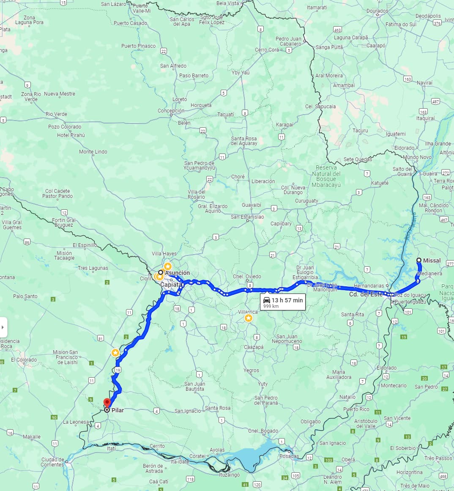Click the saved star marker near Villarrica
The width and height of the screenshot is (454, 491).
pyautogui.click(x=249, y=318)
